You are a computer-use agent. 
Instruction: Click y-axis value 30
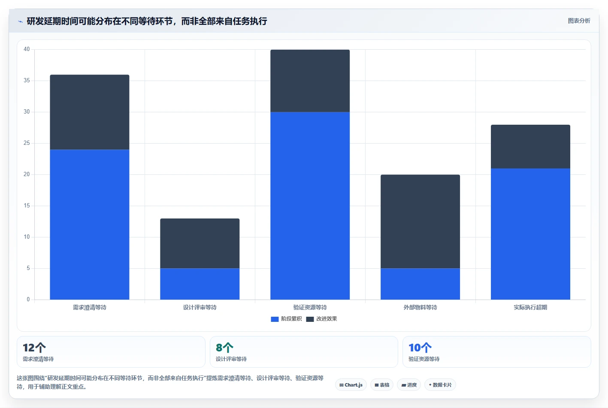click(x=27, y=112)
